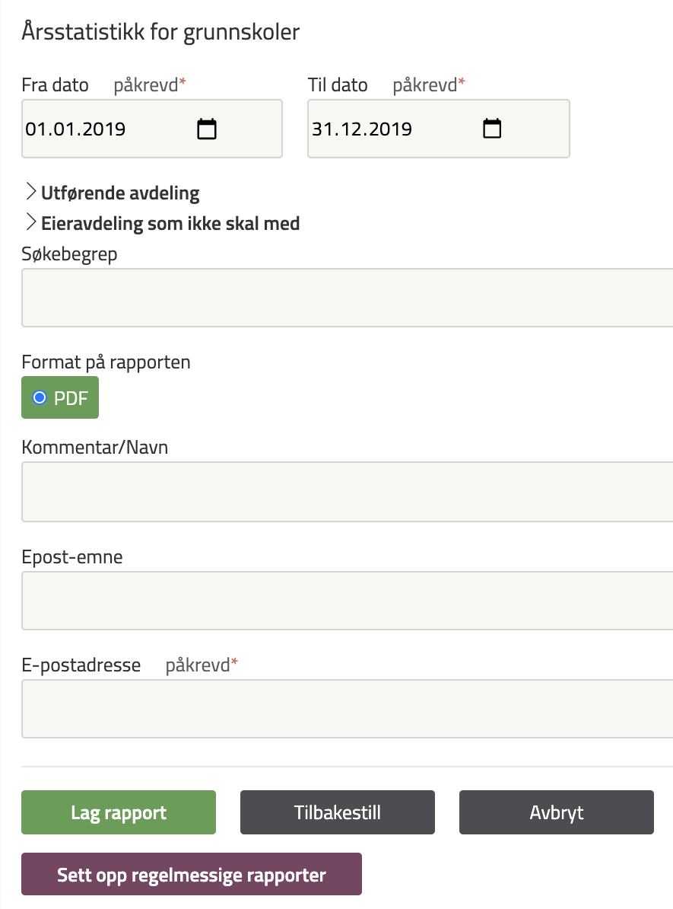The height and width of the screenshot is (909, 673).
Task: Focus the Fra dato date text 01.01.2019
Action: pyautogui.click(x=76, y=129)
